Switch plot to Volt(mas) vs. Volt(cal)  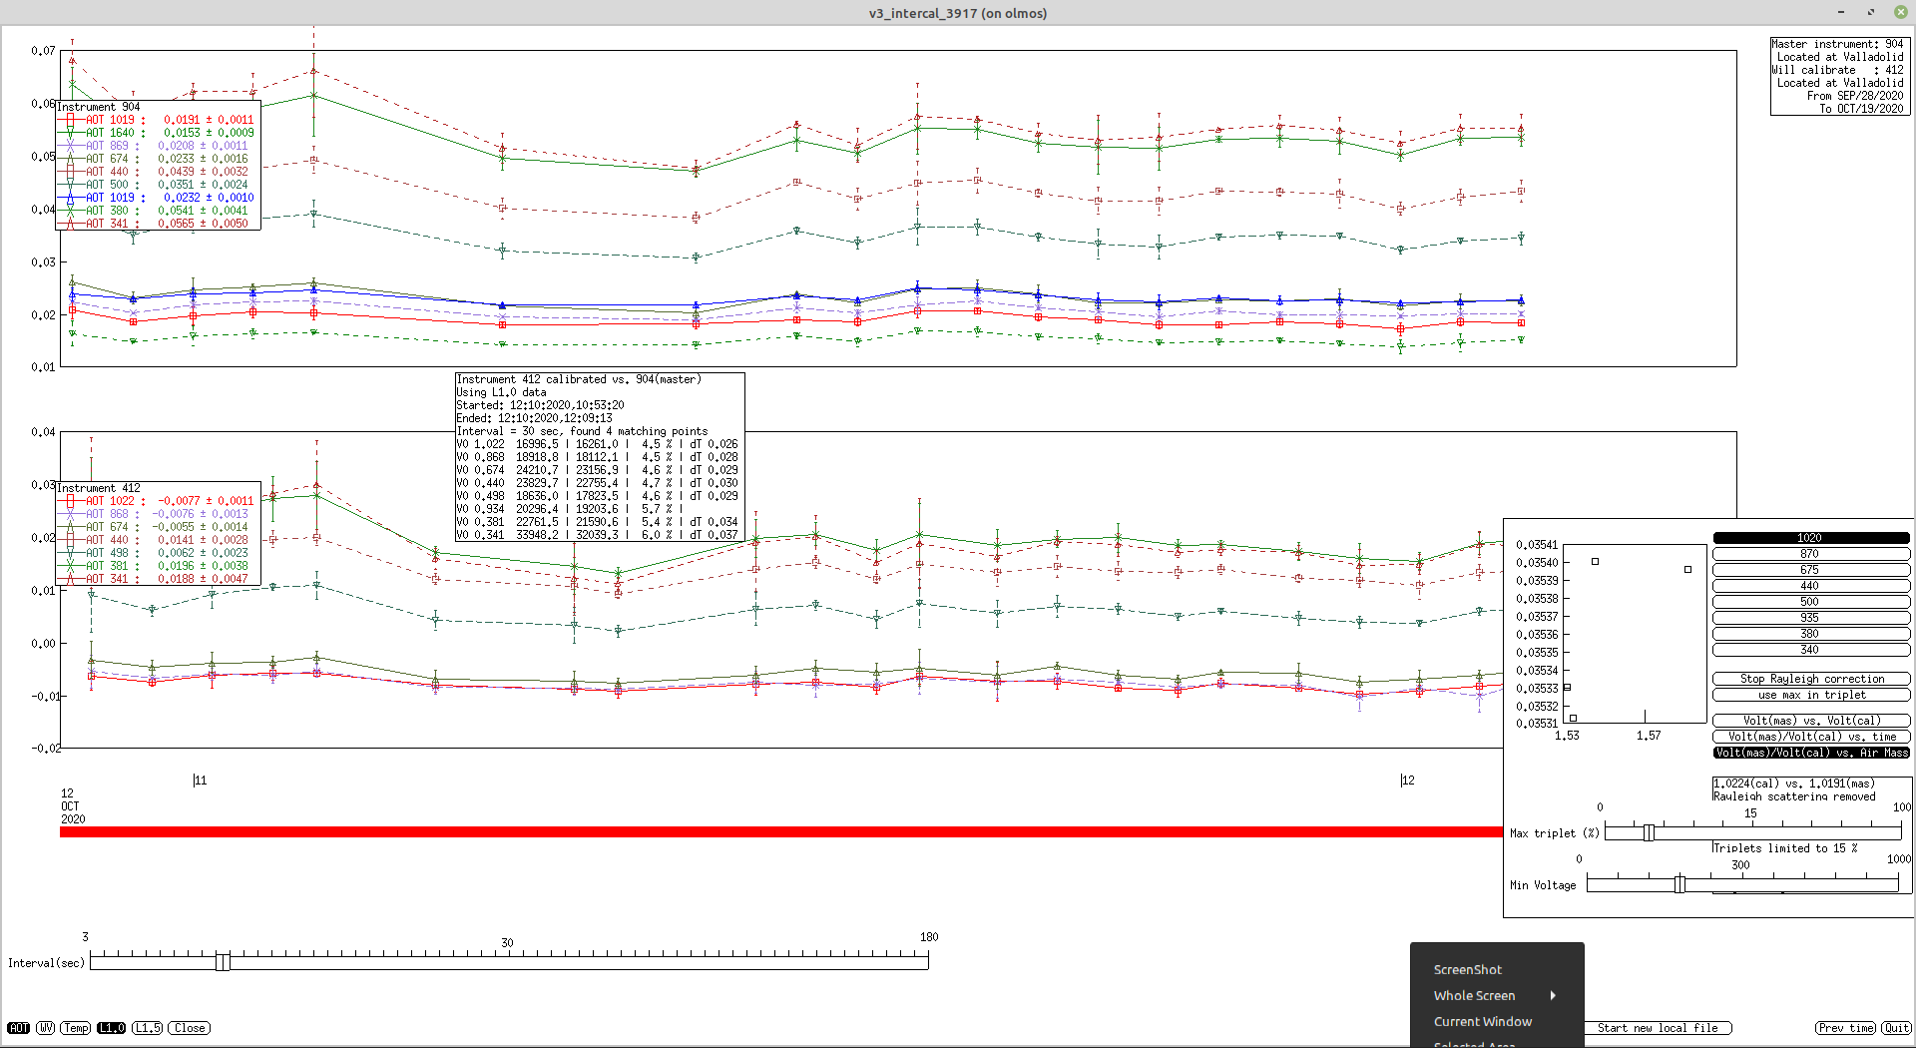tap(1811, 721)
